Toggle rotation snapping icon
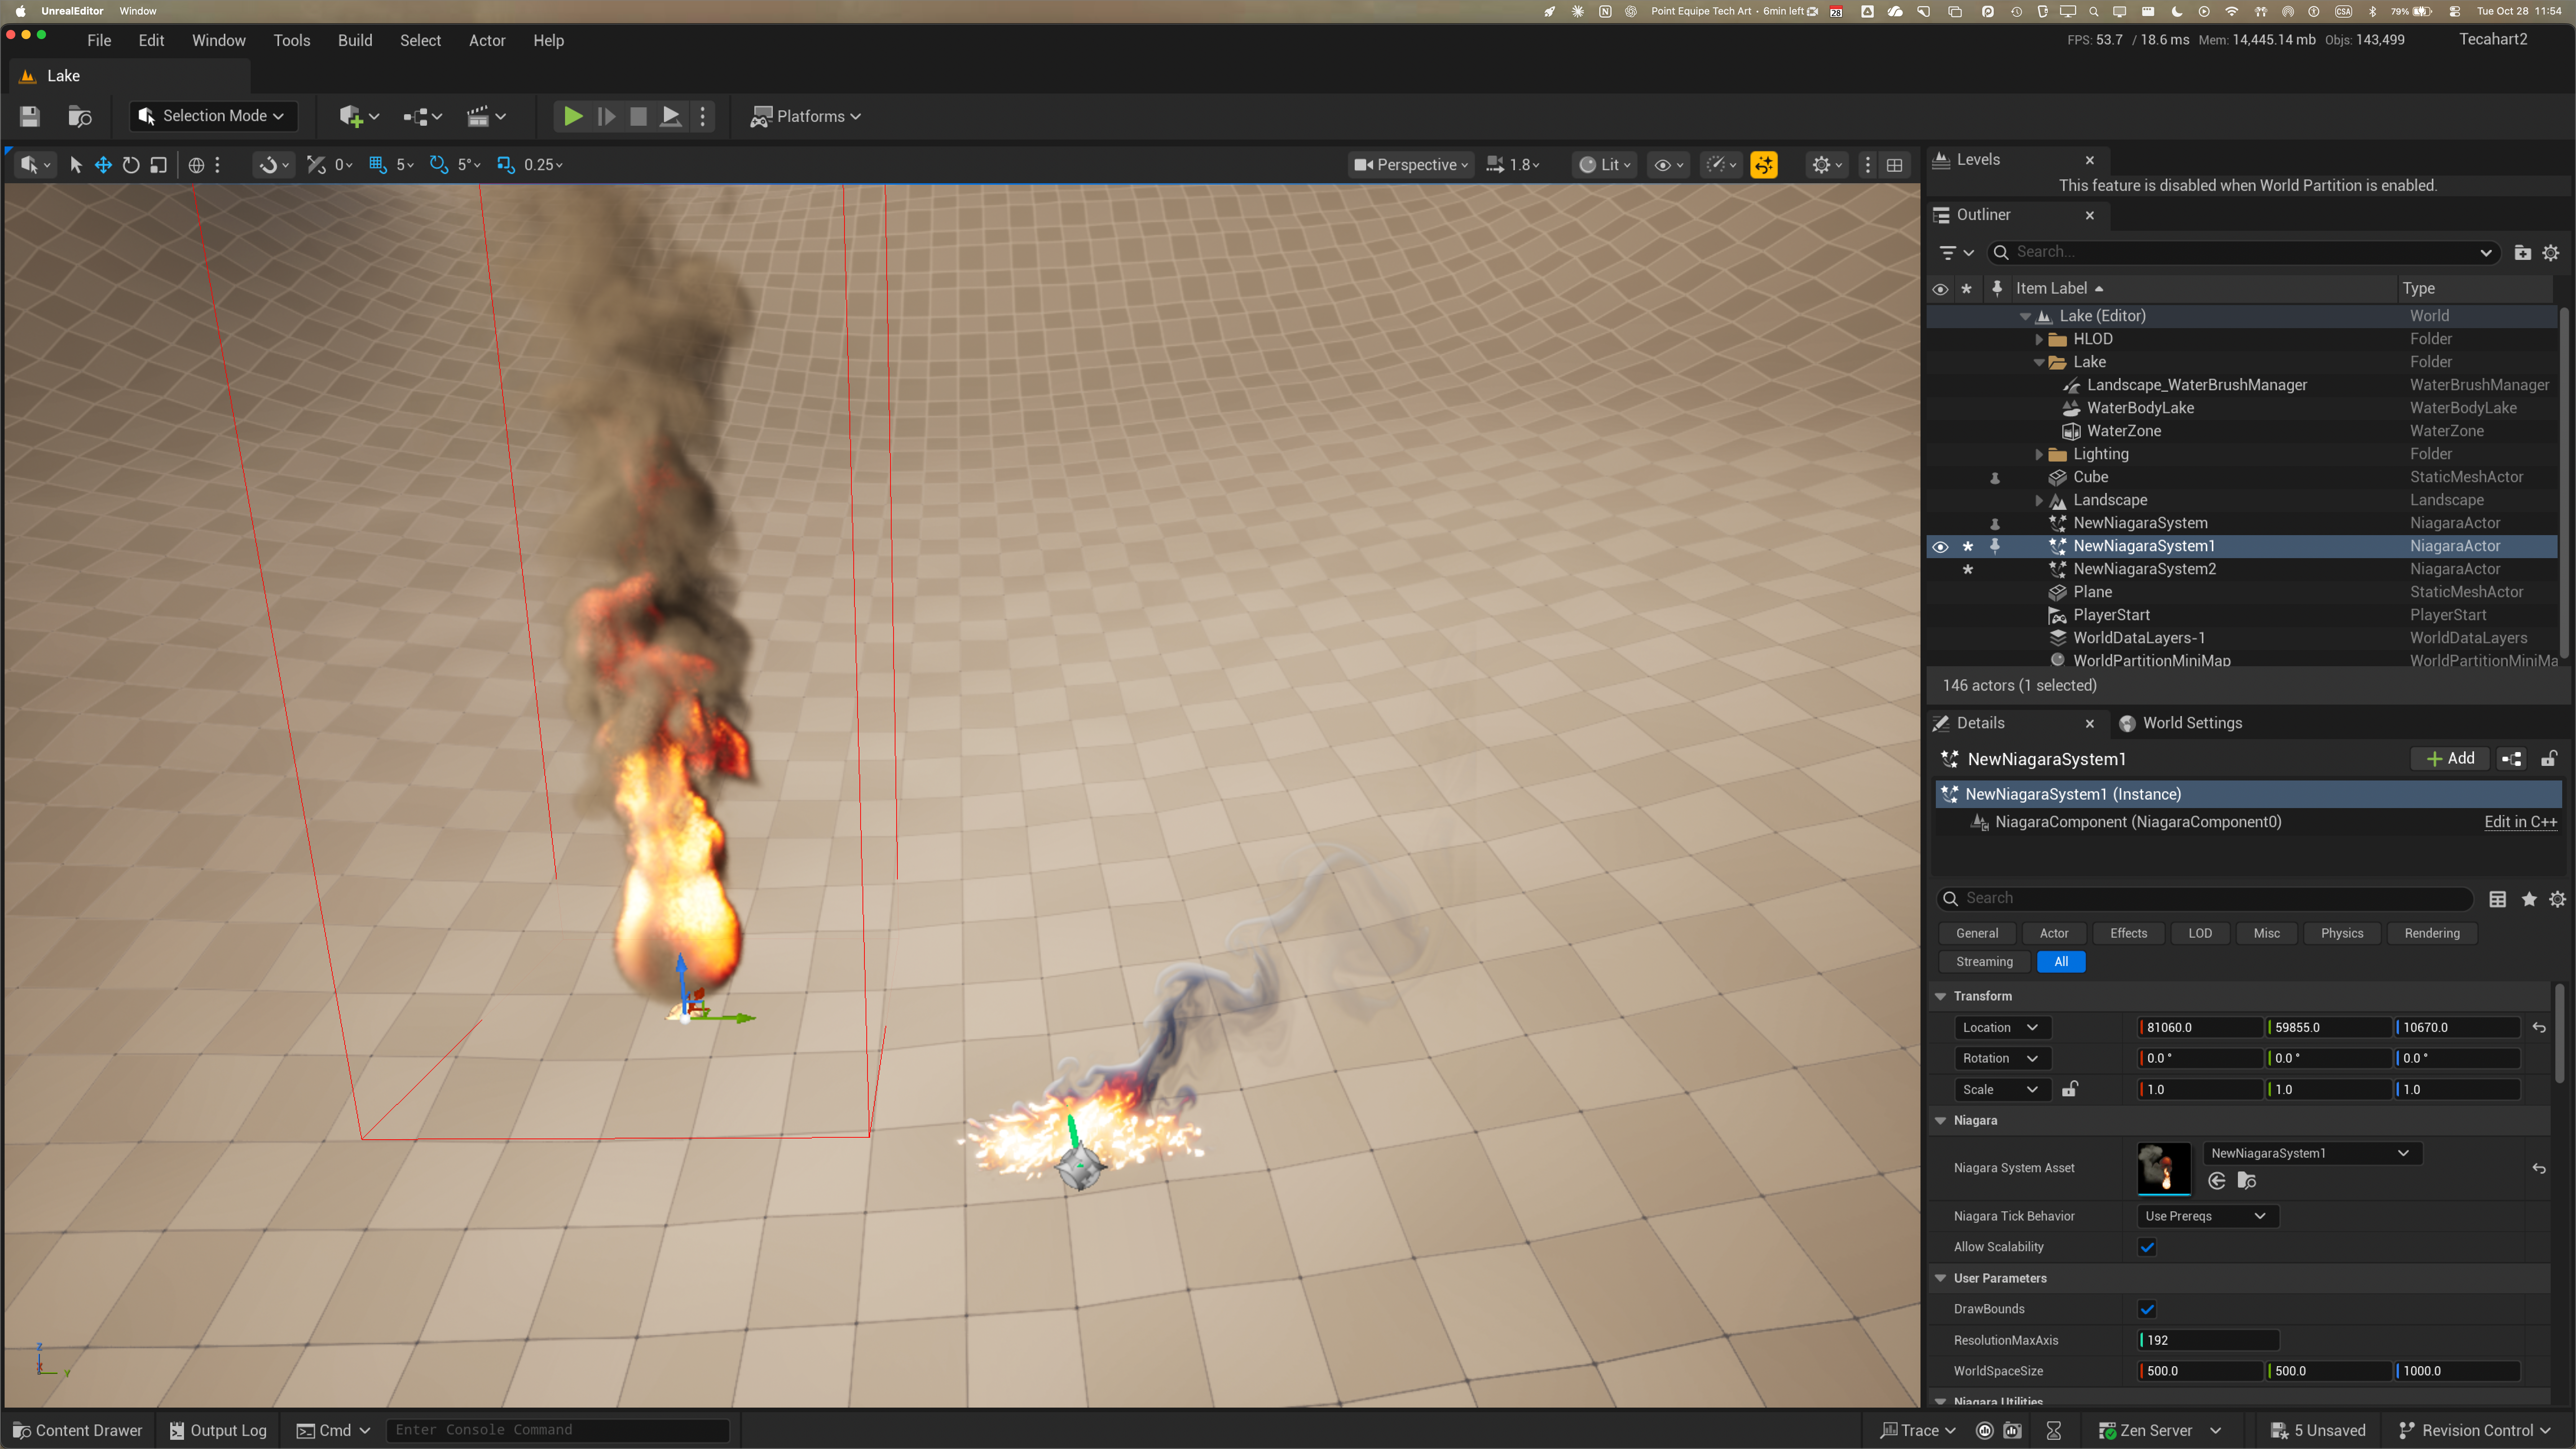The width and height of the screenshot is (2576, 1449). click(438, 165)
